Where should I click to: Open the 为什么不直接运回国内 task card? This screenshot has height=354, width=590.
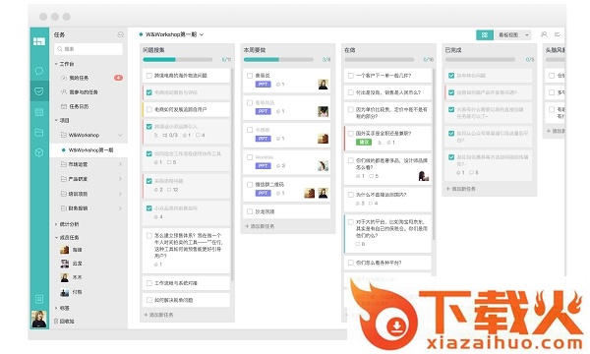(x=387, y=199)
